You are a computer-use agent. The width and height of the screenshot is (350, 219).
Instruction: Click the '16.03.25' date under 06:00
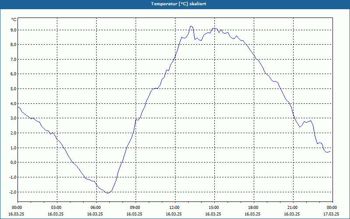(x=95, y=214)
